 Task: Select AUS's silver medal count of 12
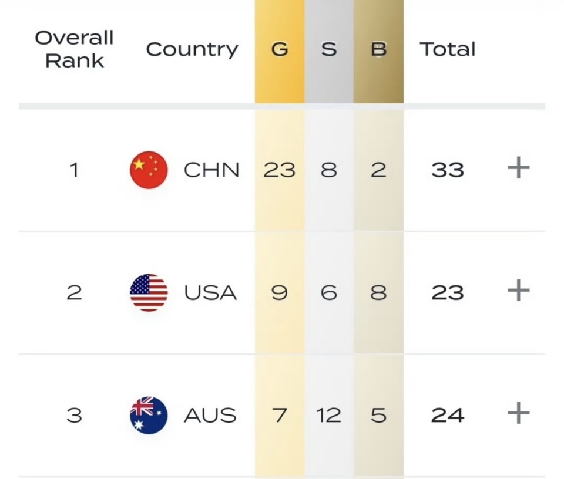[x=329, y=414]
